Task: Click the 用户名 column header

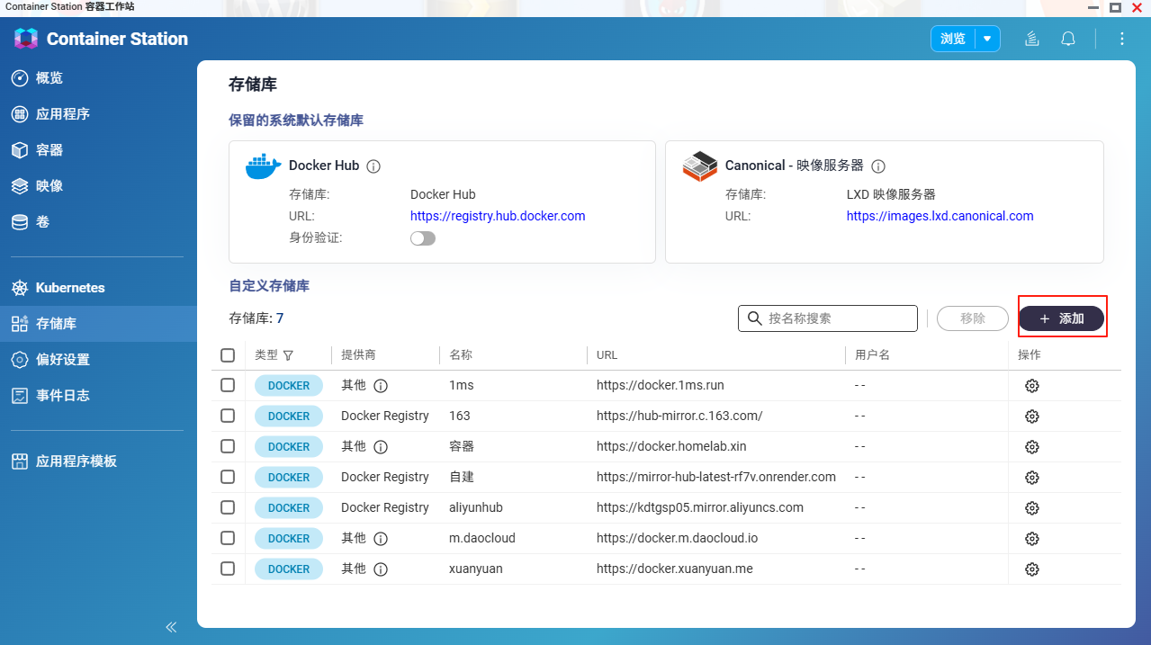Action: (872, 355)
